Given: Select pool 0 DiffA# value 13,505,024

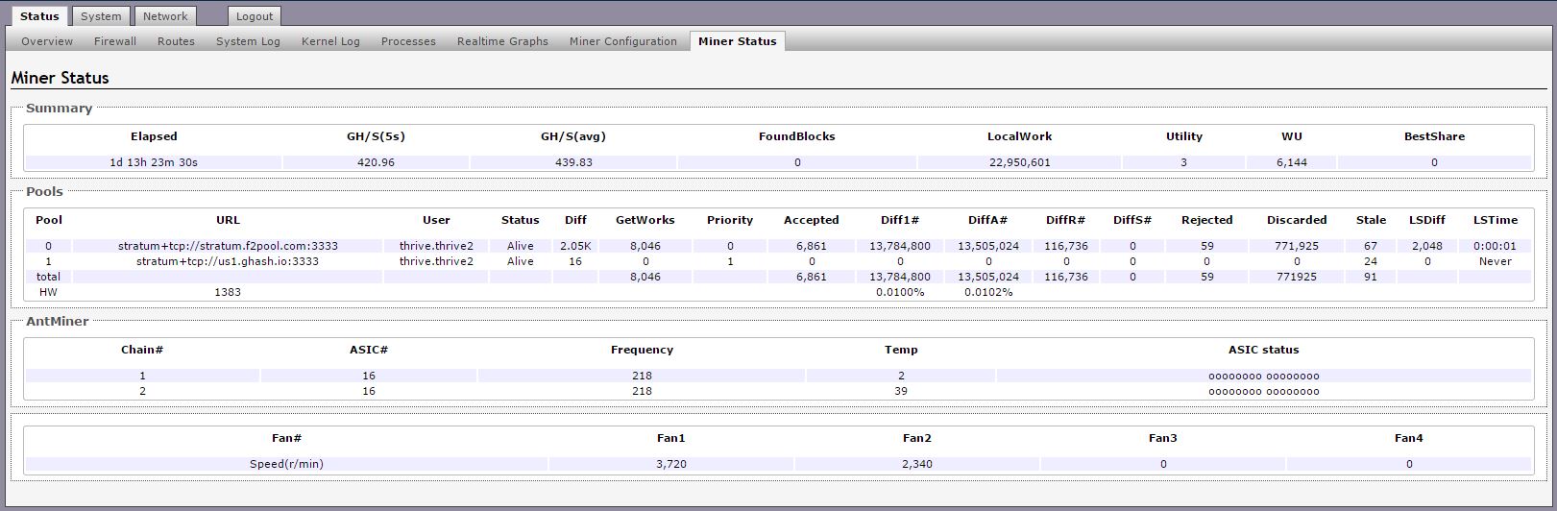Looking at the screenshot, I should pos(988,246).
